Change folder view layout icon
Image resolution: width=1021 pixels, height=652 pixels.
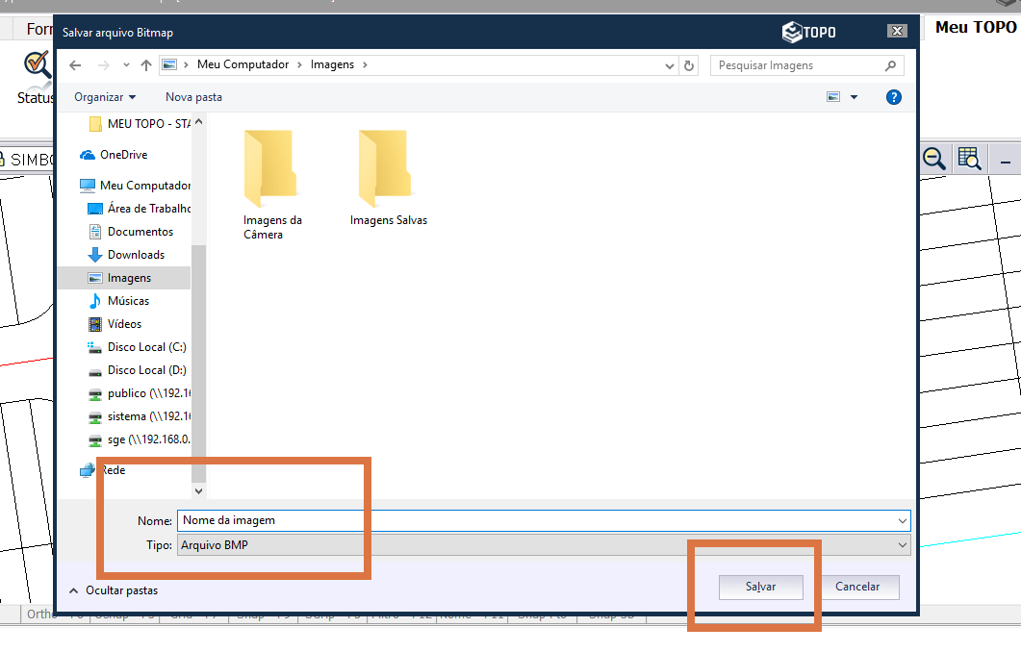833,97
